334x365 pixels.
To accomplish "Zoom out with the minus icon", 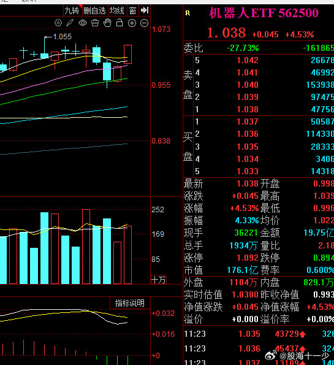I will [145, 23].
